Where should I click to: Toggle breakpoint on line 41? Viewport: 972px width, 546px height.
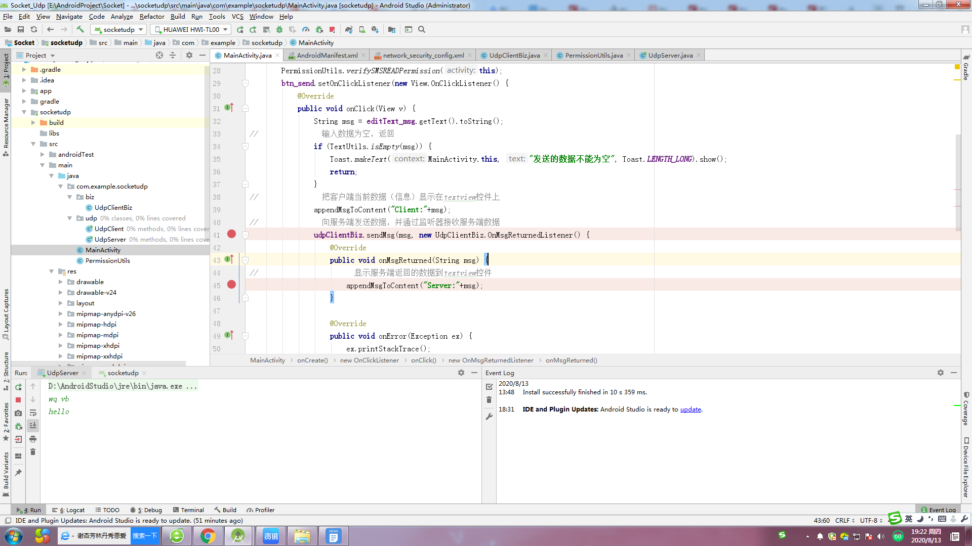tap(231, 234)
